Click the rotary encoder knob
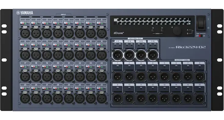 pos(177,31)
